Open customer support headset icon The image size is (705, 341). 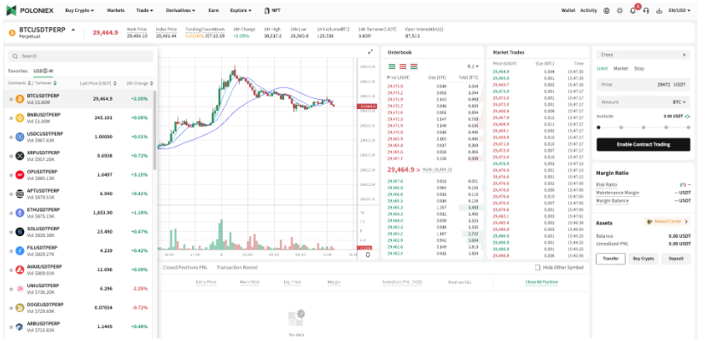tap(646, 10)
